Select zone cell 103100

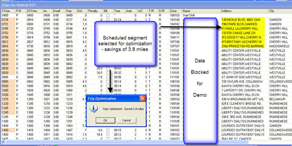[x=175, y=20]
